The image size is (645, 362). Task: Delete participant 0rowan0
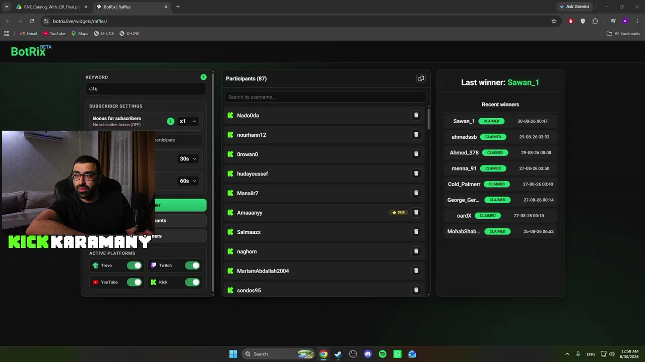(x=416, y=154)
